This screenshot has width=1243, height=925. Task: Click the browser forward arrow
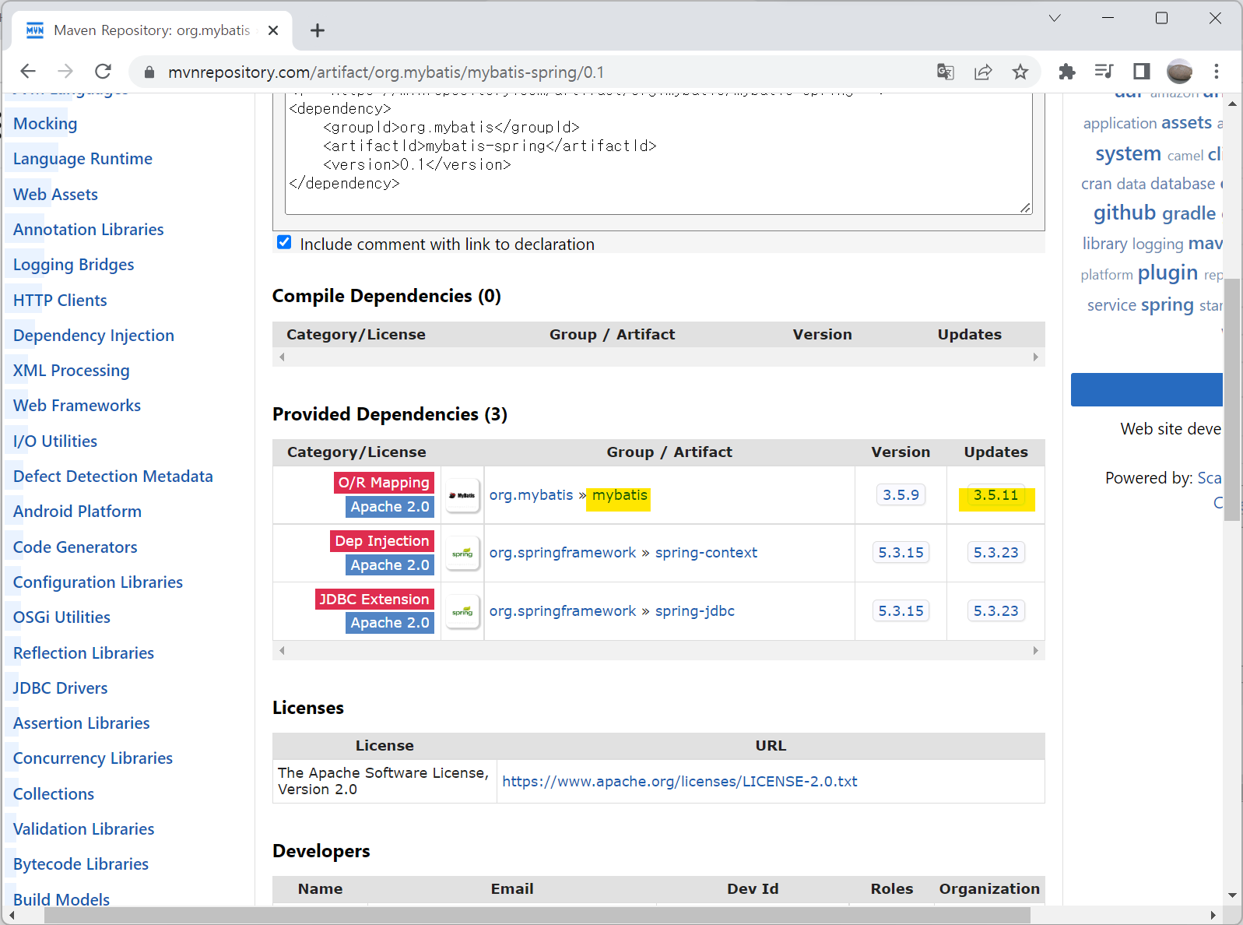[65, 72]
